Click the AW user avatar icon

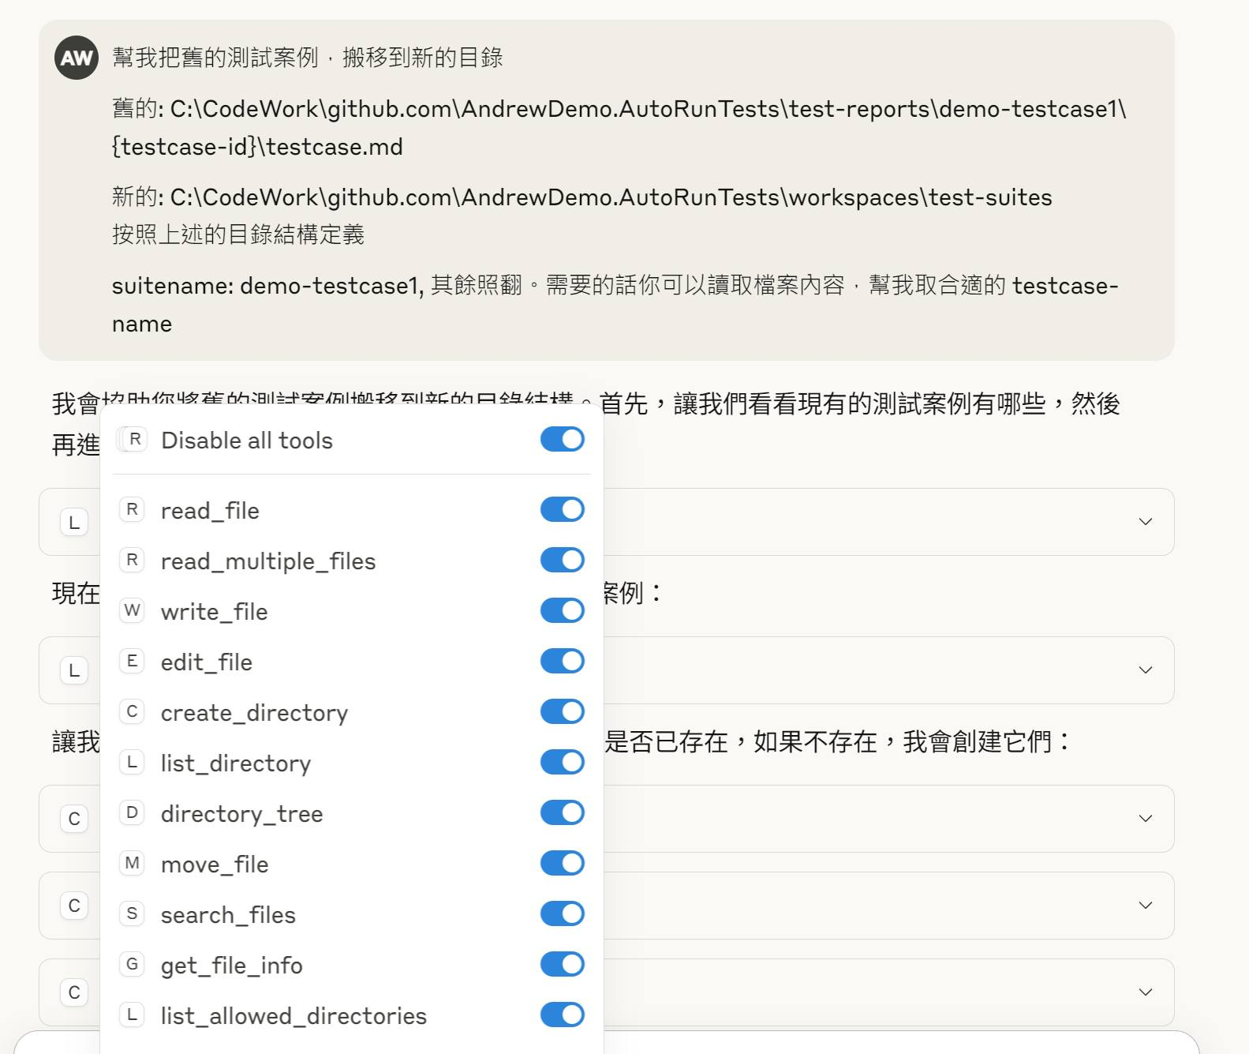(x=77, y=58)
